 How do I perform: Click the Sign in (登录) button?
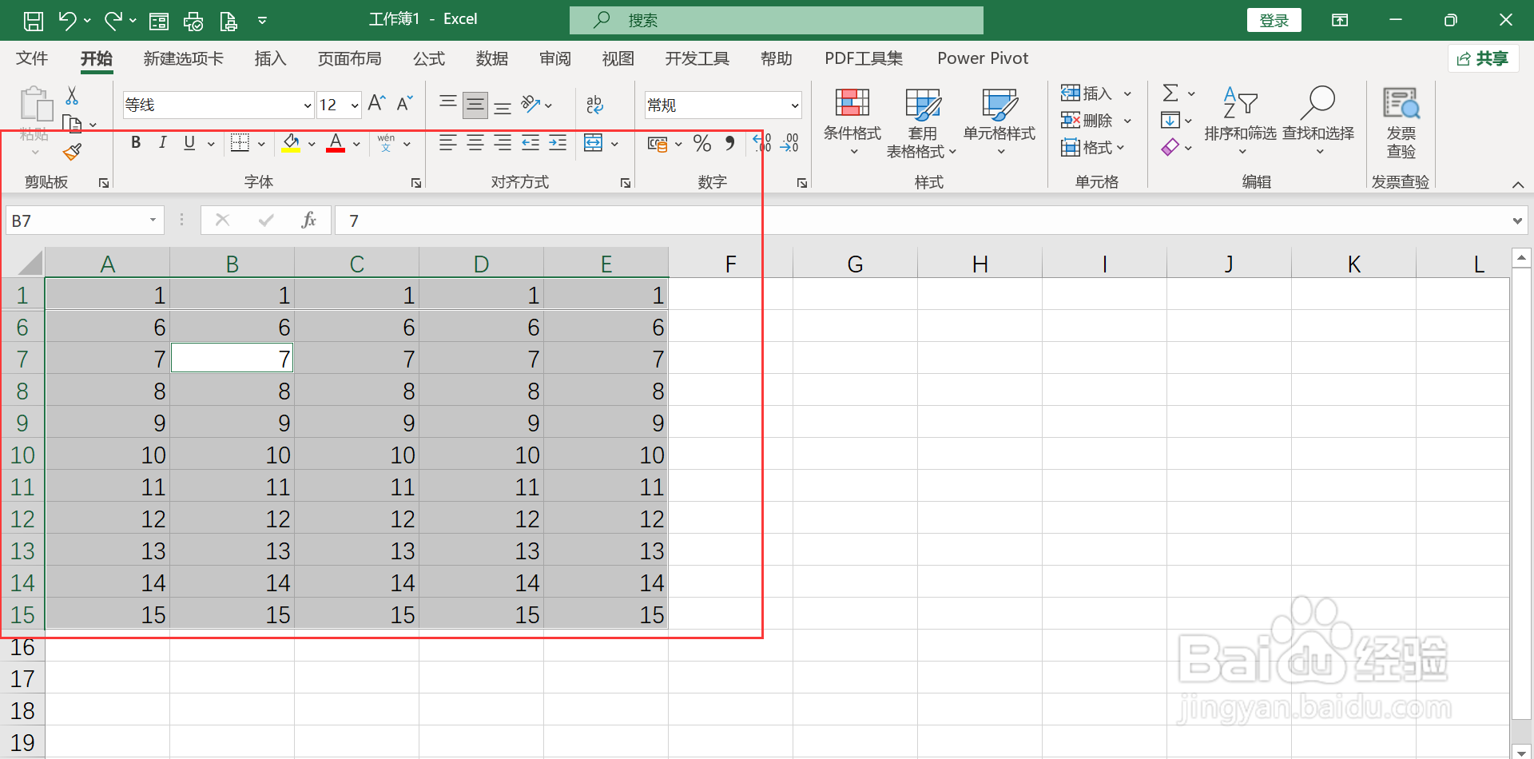[x=1274, y=21]
